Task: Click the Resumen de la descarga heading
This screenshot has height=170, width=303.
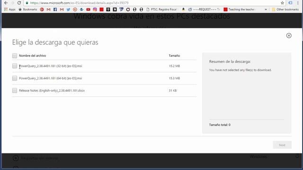Action: pos(230,61)
